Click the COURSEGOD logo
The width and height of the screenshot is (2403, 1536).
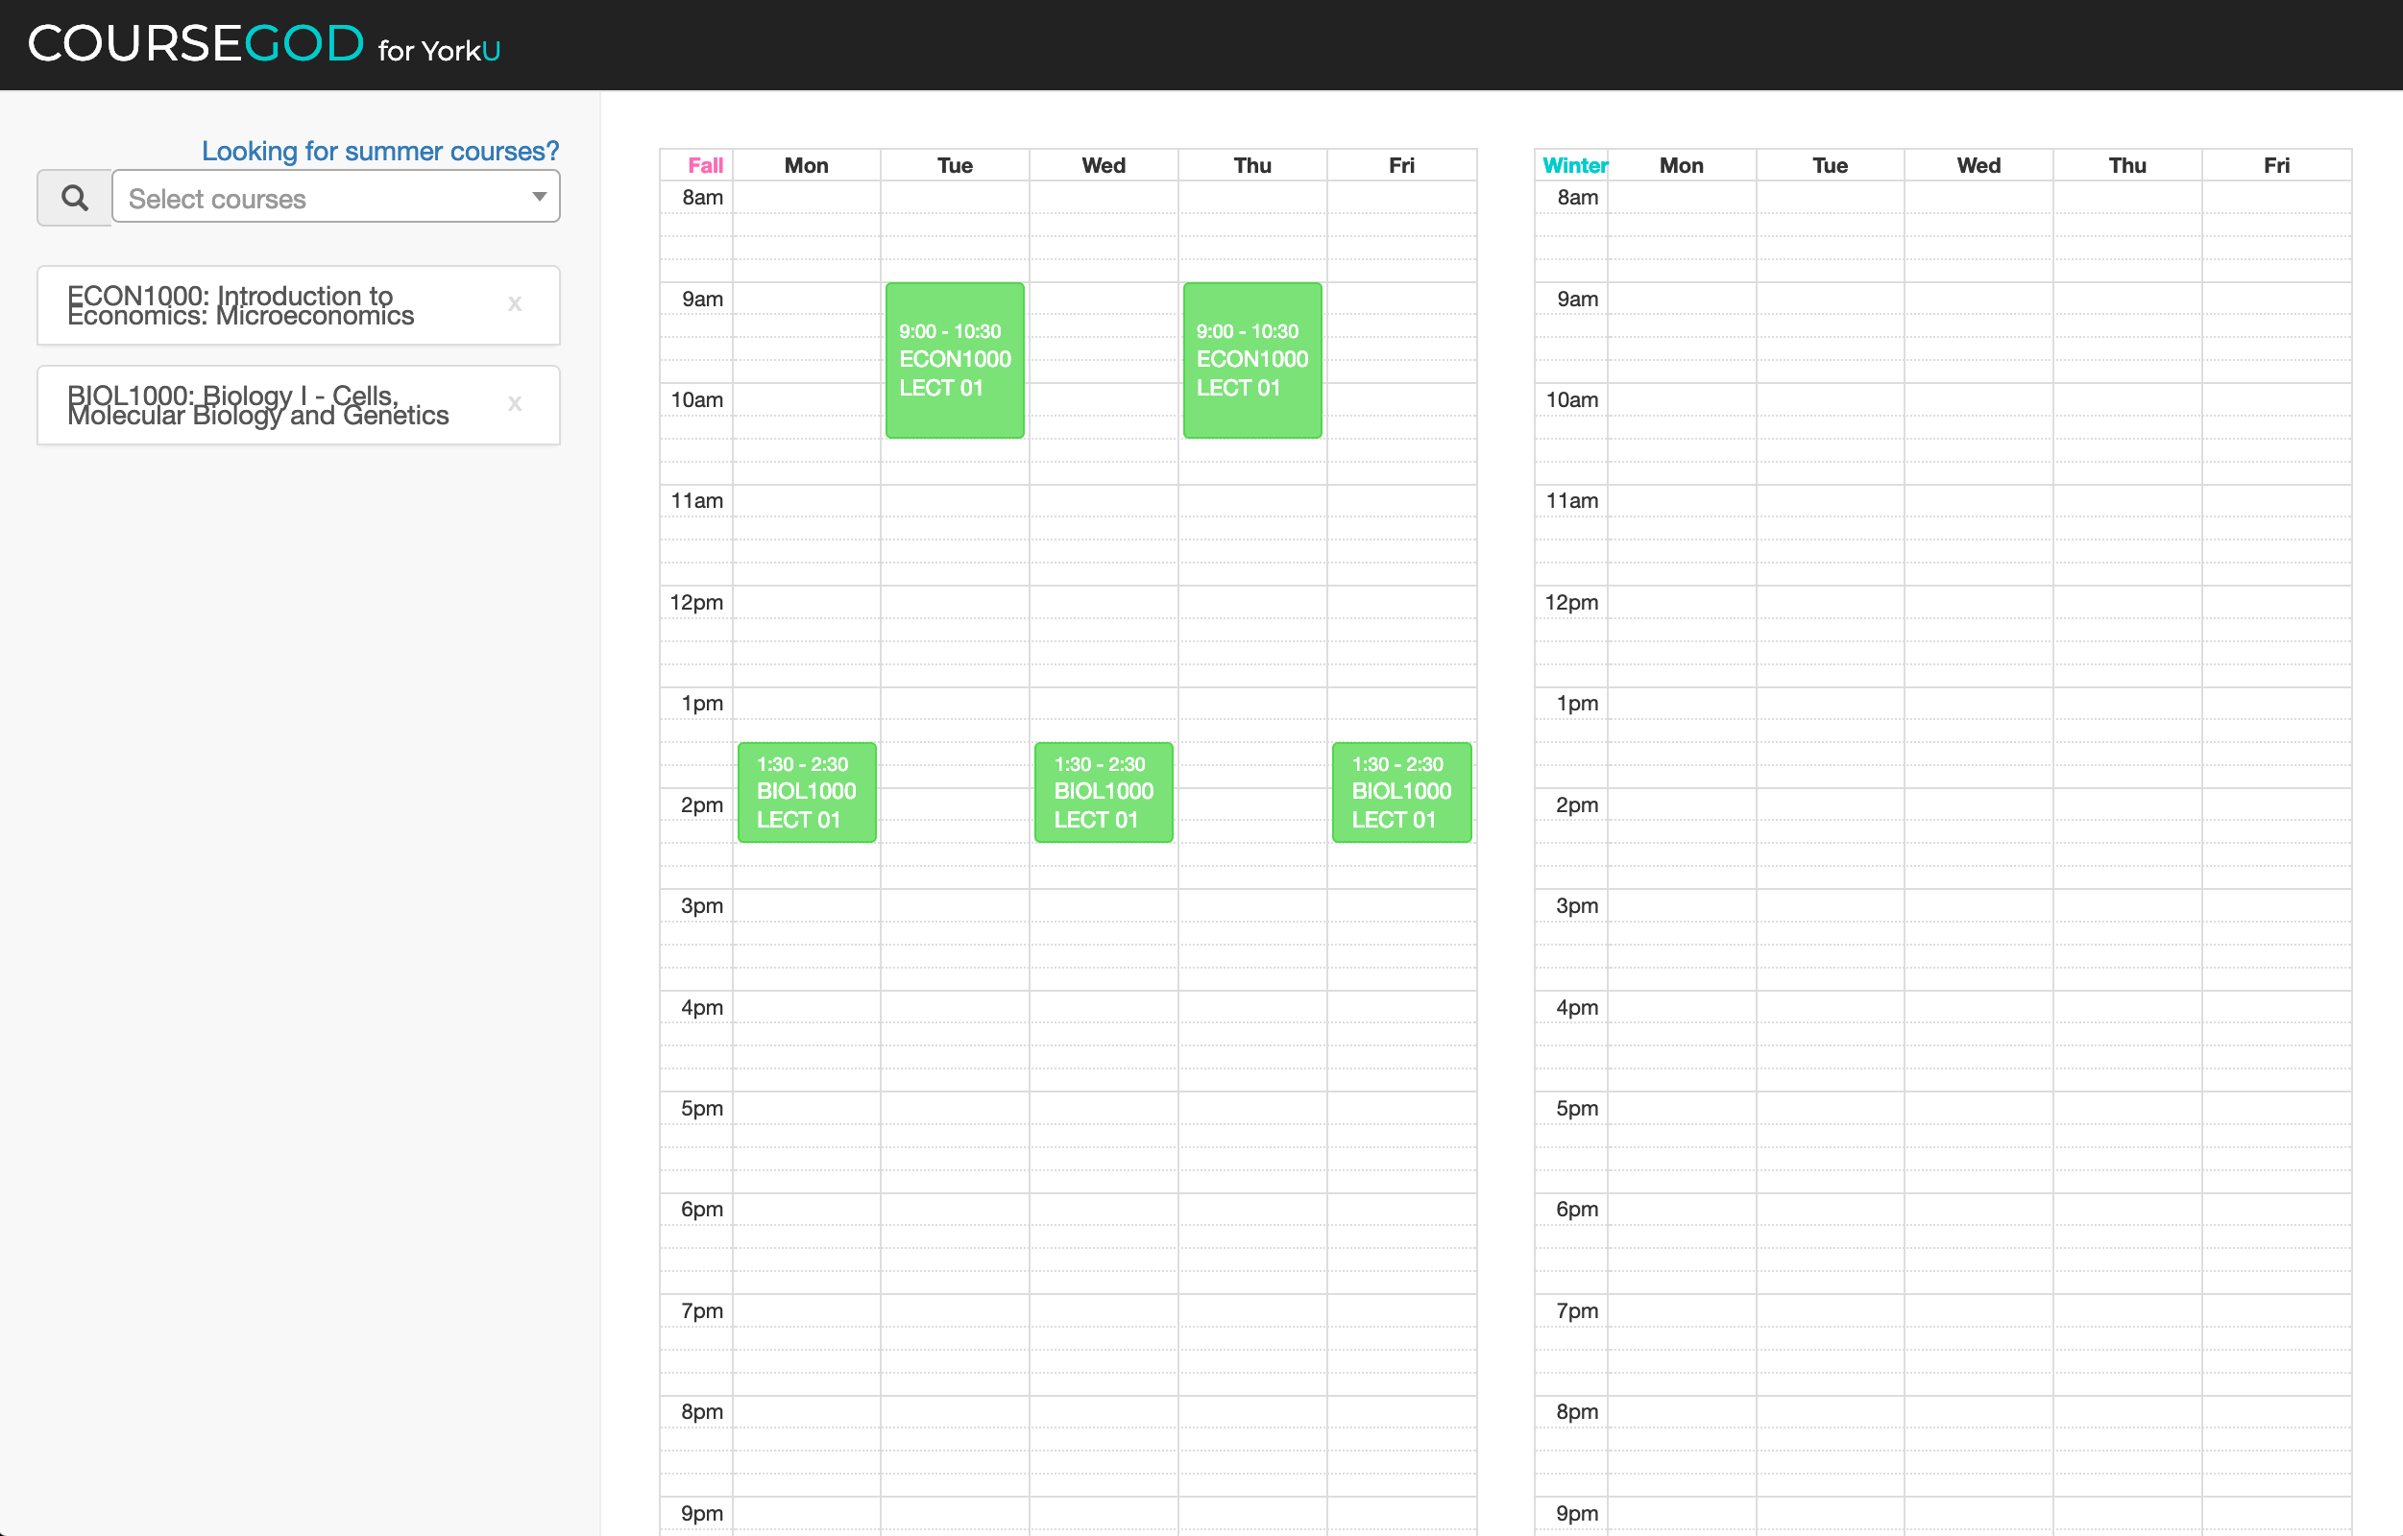(196, 44)
